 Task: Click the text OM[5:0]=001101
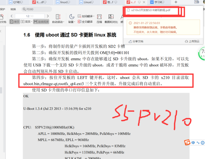pos(115,53)
